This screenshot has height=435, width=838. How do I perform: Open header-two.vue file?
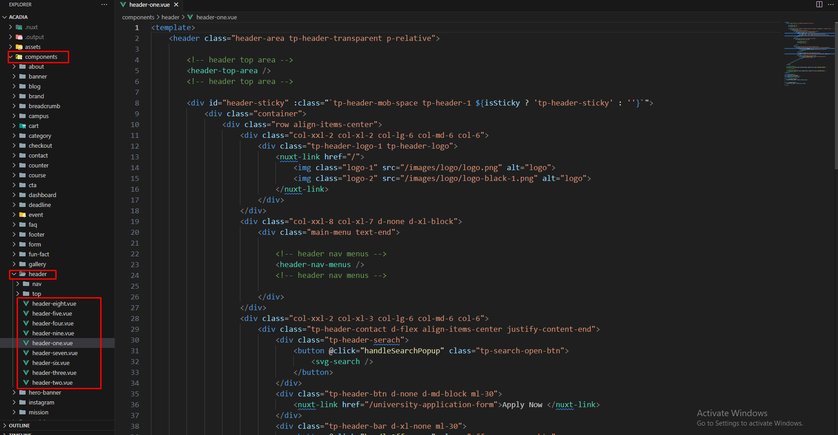pos(52,382)
